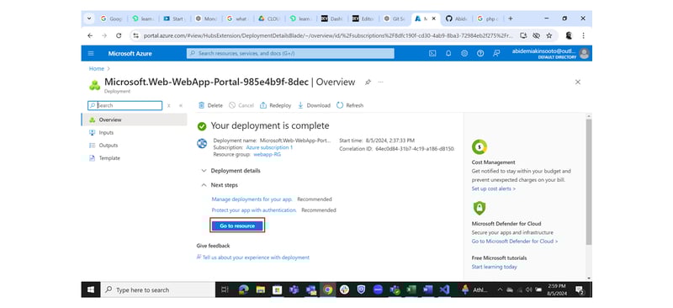Close the active Azure browser tab
Screen dimensions: 673x308
coord(434,19)
